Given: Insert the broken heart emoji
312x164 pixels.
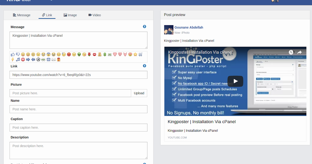Looking at the screenshot, I should click(120, 54).
